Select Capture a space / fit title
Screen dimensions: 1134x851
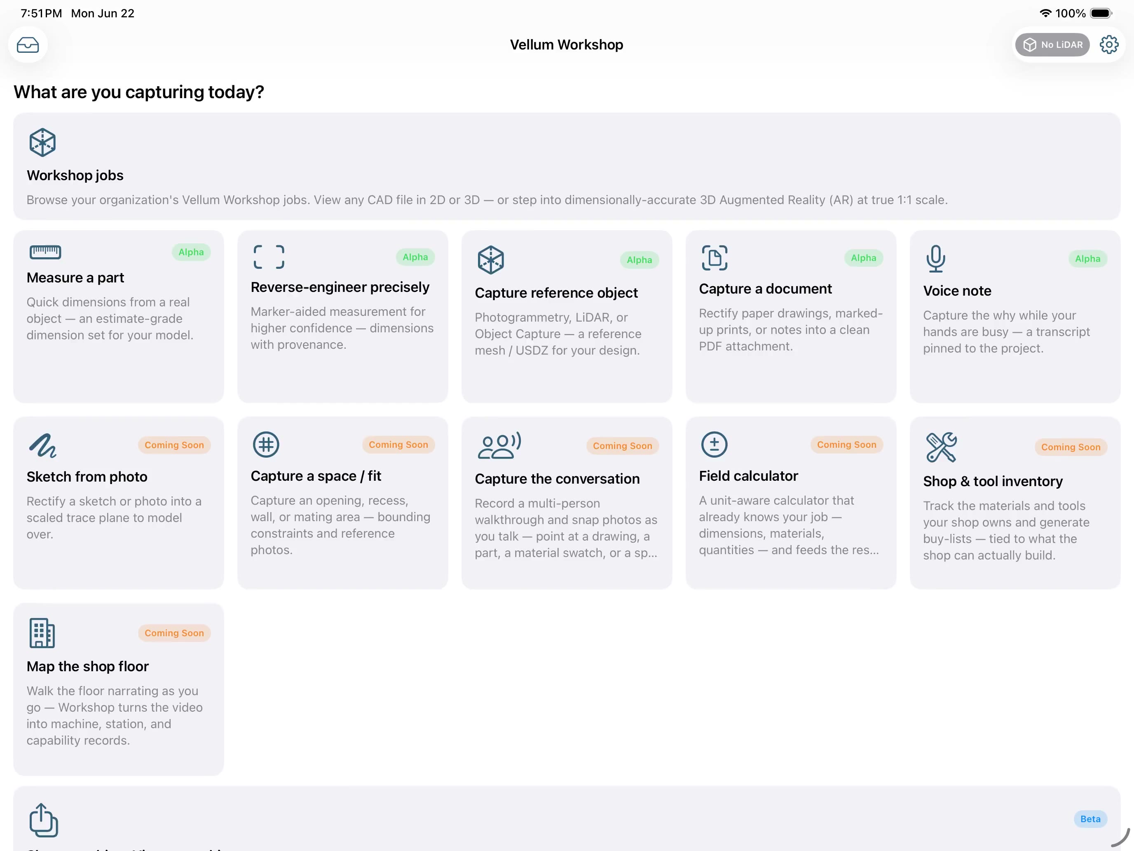(x=316, y=476)
